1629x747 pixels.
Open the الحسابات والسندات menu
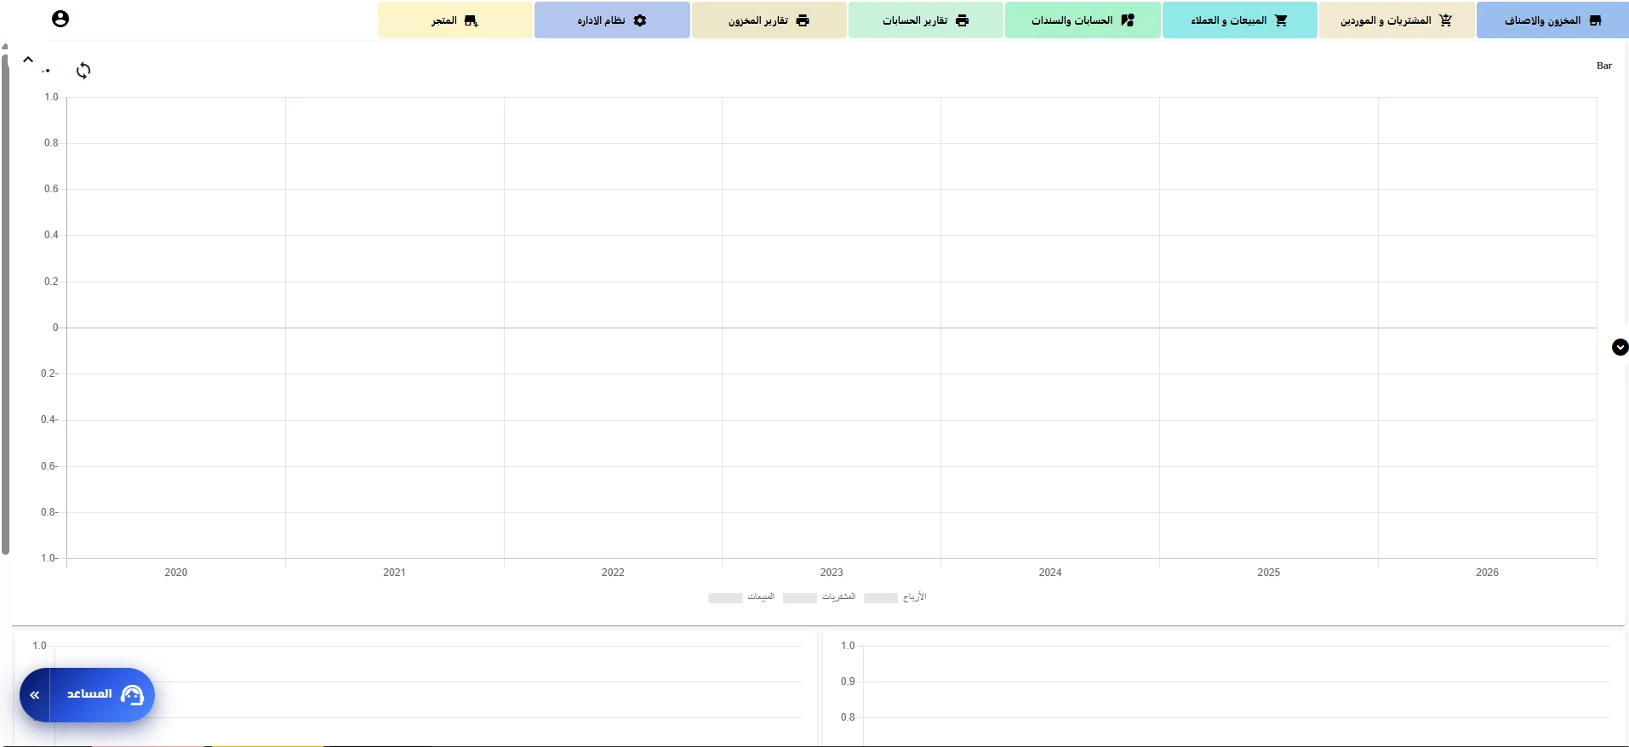pos(1083,20)
